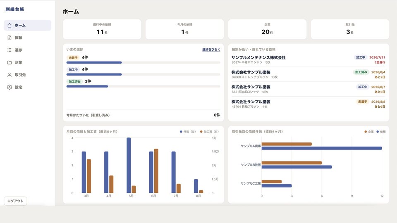397x223 pixels.
Task: Click the 加工中 badge in progress panel
Action: coord(73,69)
